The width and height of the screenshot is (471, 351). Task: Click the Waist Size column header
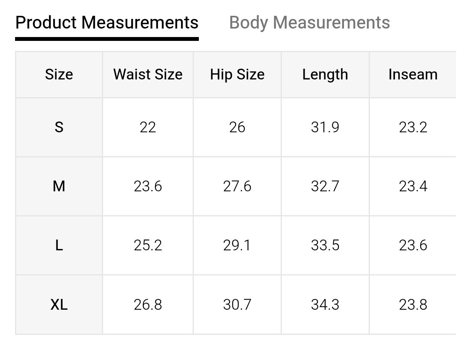(x=148, y=74)
